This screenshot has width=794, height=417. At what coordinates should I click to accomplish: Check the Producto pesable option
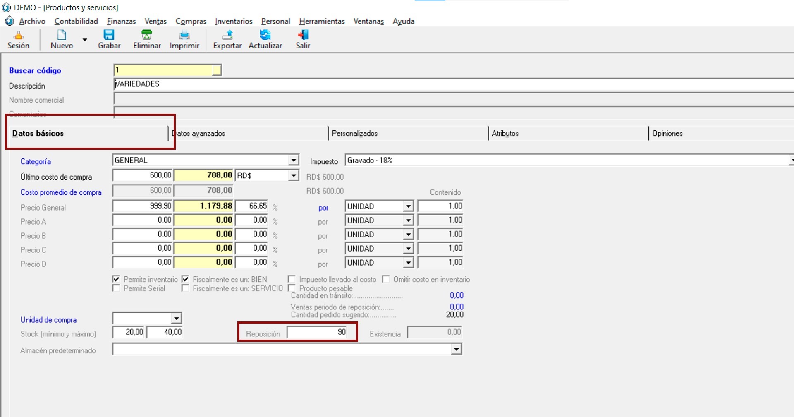(292, 288)
